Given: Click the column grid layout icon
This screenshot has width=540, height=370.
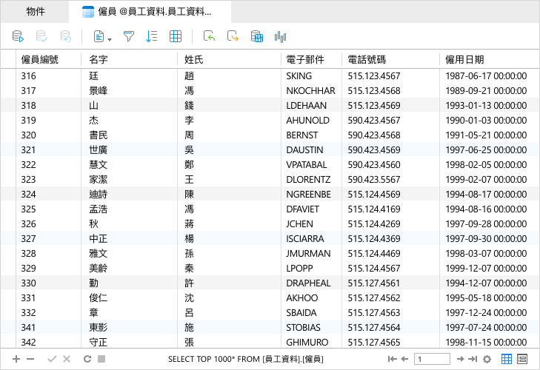Looking at the screenshot, I should click(176, 36).
